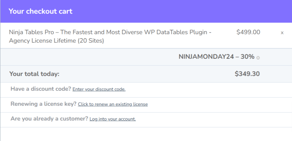Remove the NINJAMONDAY24 coupon with its small icon
Screen dimensions: 292x141
(258, 58)
